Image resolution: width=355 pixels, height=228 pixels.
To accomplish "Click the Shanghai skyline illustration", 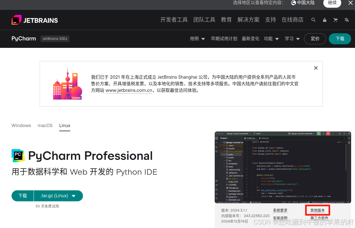I will [68, 84].
